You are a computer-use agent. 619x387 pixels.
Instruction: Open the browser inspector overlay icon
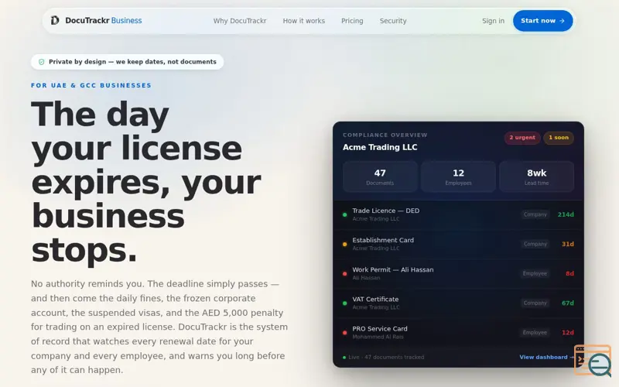[x=593, y=361]
